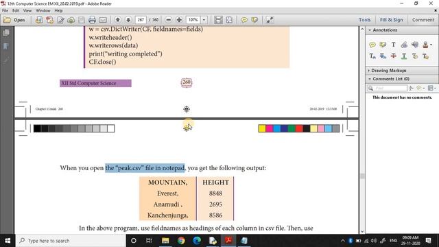Open the Edit menu

16,11
